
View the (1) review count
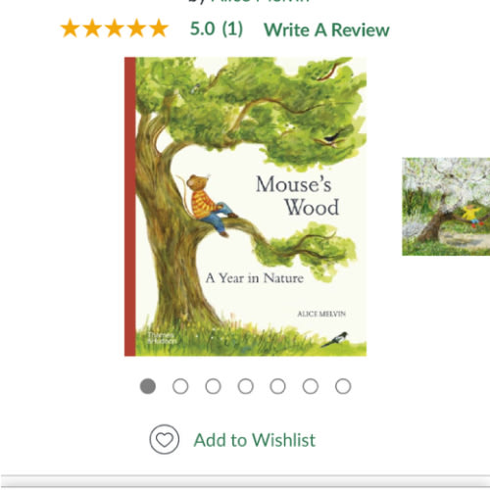click(232, 28)
